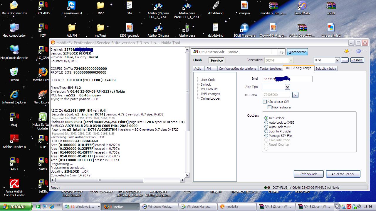The width and height of the screenshot is (376, 211).
Task: Open Meu computador desktop icon
Action: (14, 30)
